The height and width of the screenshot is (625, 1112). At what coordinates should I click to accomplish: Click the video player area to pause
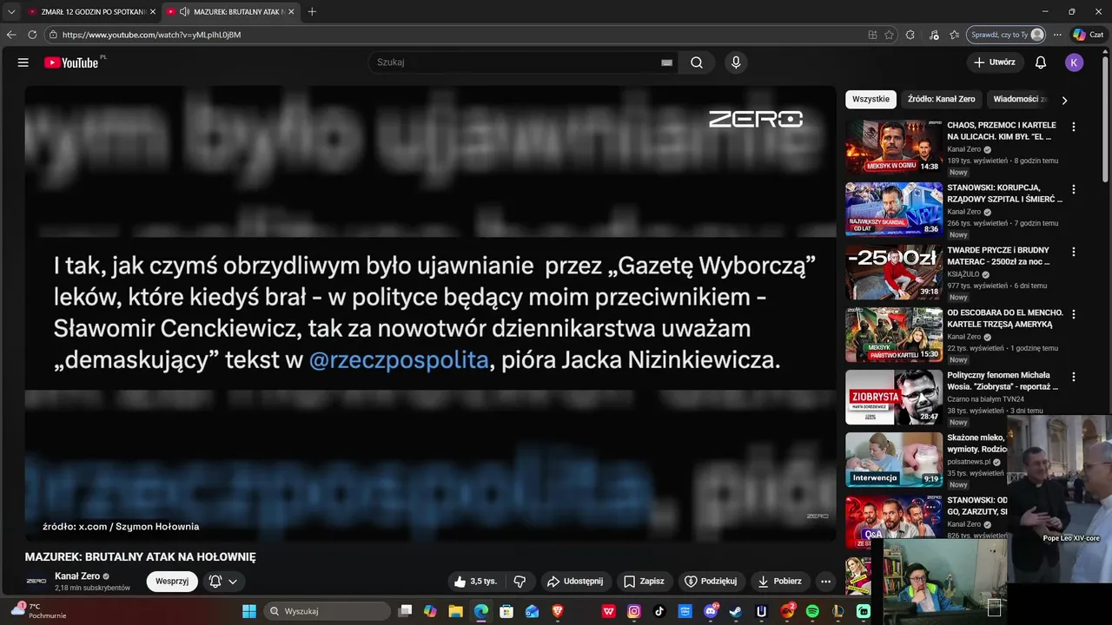pos(430,312)
